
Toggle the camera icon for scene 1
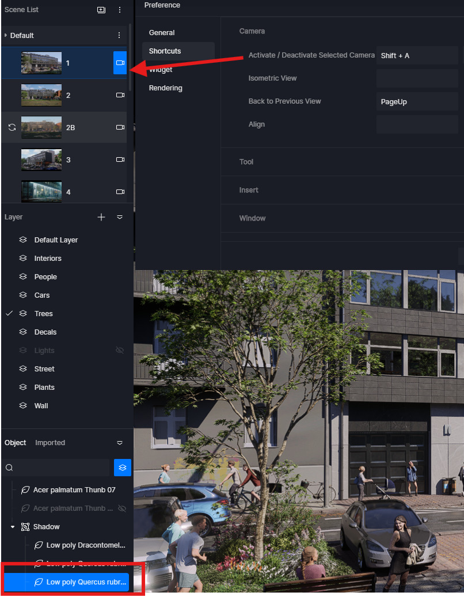(120, 63)
